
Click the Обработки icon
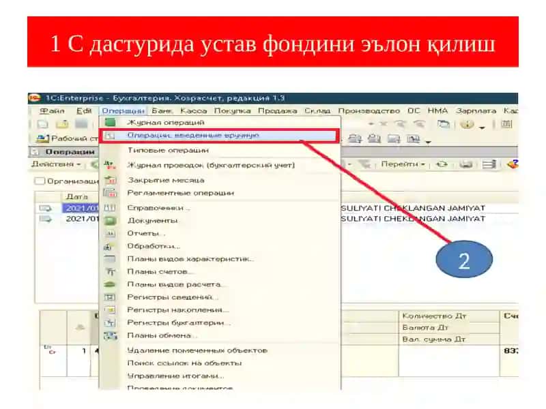tap(109, 246)
